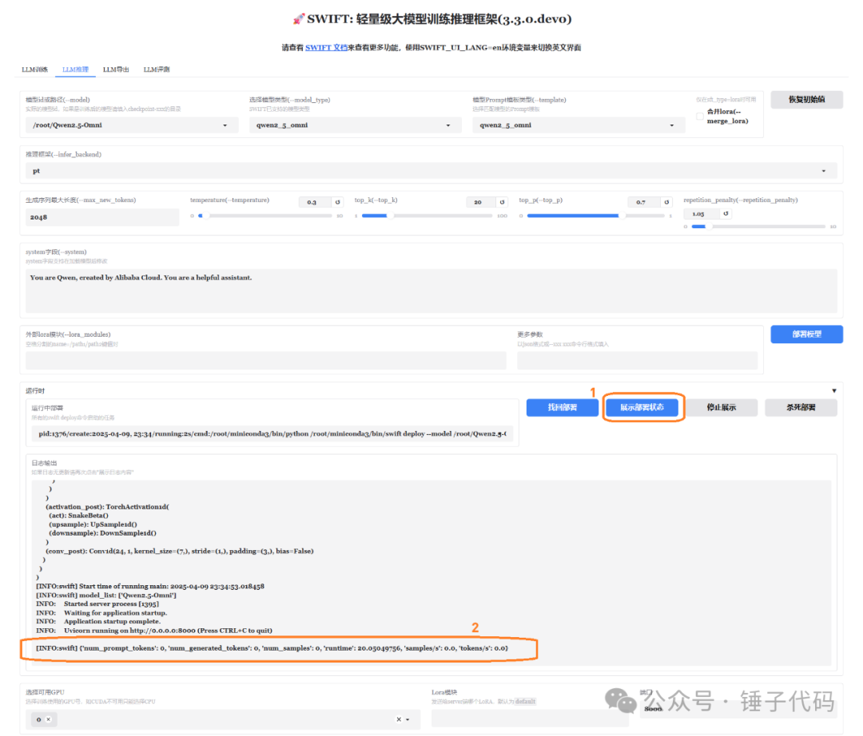863x736 pixels.
Task: Click the log line with num_prompt_tokens stats
Action: pyautogui.click(x=272, y=648)
